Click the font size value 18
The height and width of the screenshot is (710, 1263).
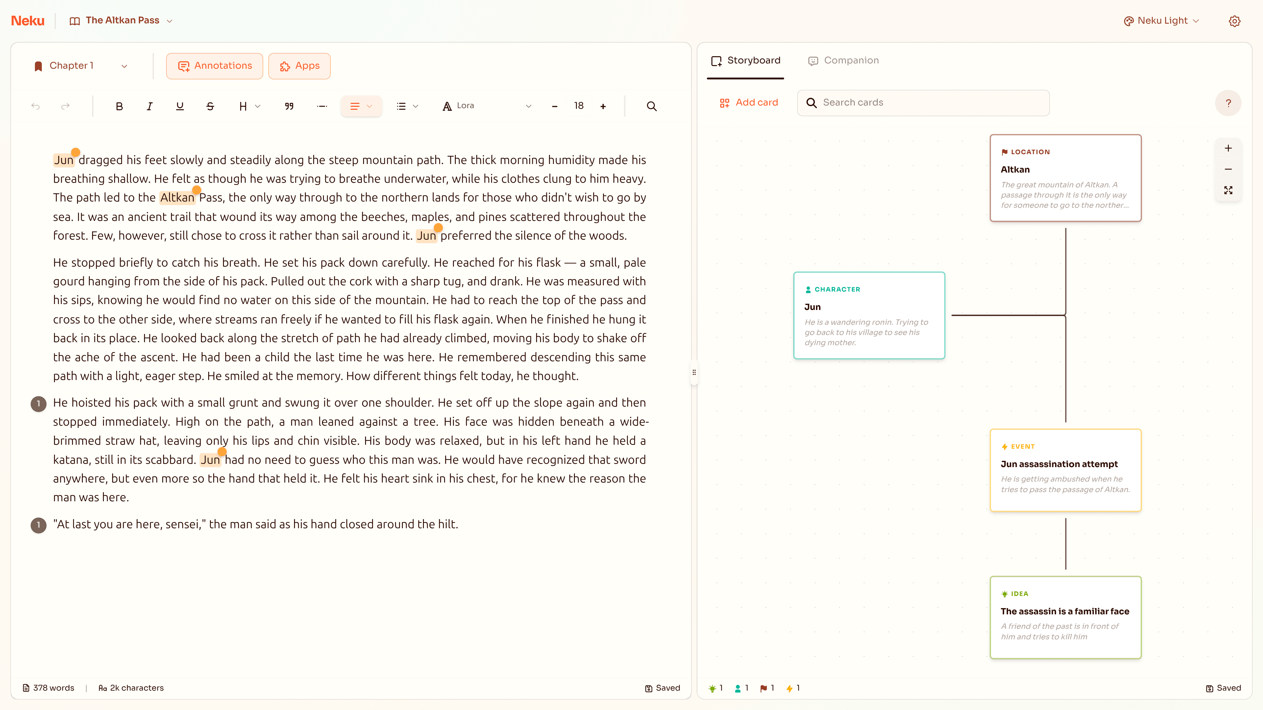pyautogui.click(x=579, y=106)
